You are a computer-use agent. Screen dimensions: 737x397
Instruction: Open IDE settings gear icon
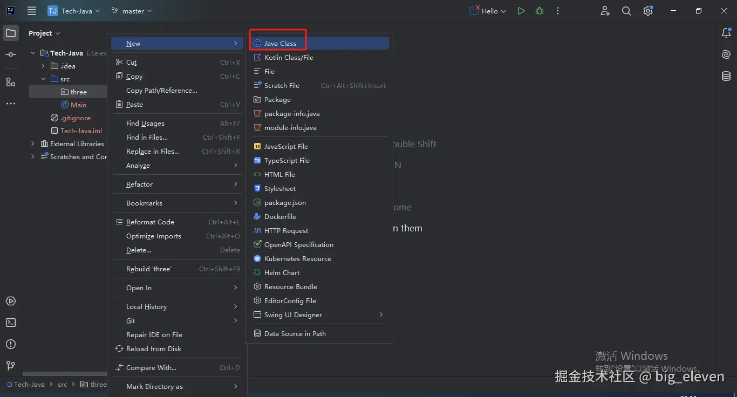coord(648,11)
